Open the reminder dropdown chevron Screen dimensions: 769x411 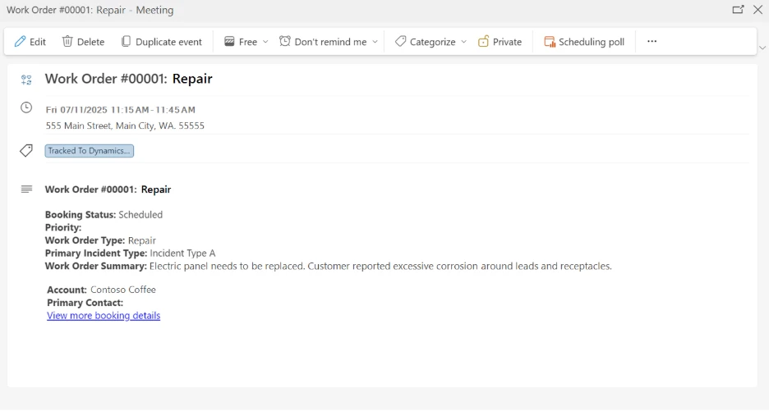[375, 42]
